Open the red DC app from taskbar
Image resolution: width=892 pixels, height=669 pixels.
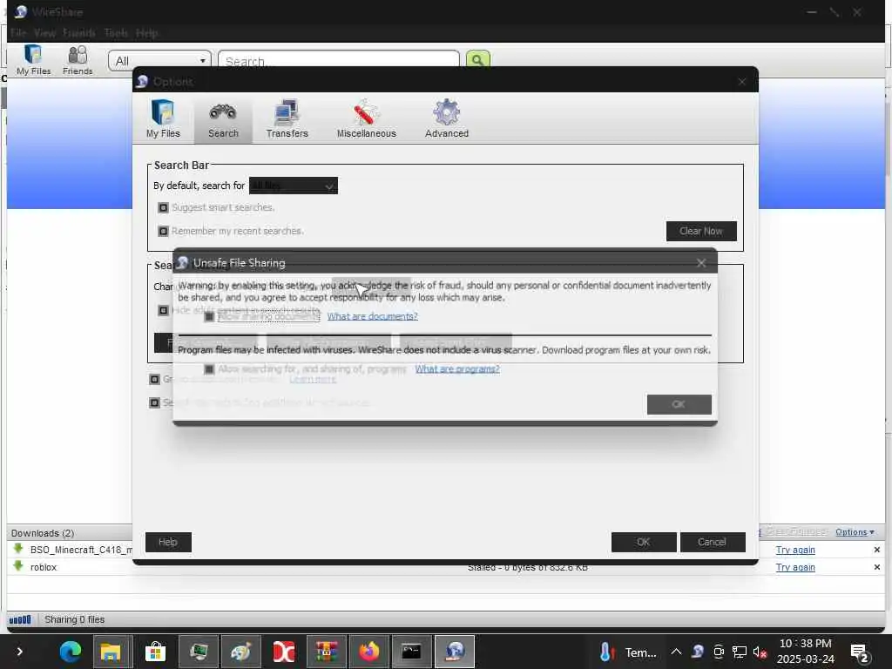[283, 652]
